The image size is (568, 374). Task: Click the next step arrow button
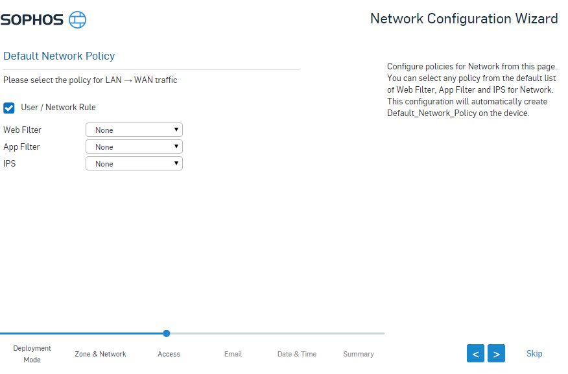pos(496,353)
